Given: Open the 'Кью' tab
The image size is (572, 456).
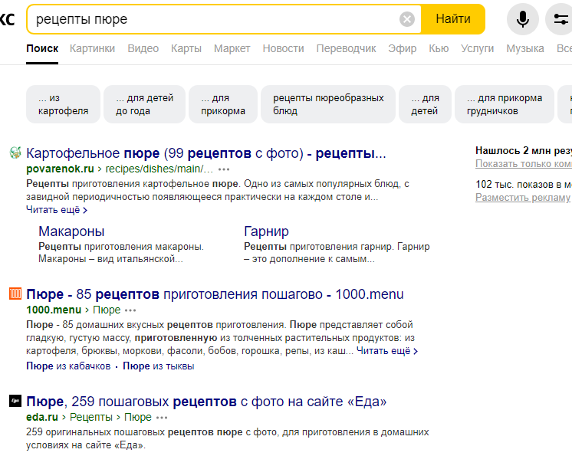Looking at the screenshot, I should [x=439, y=49].
